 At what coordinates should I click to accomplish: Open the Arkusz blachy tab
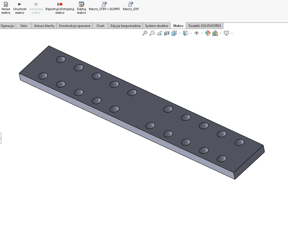click(44, 26)
